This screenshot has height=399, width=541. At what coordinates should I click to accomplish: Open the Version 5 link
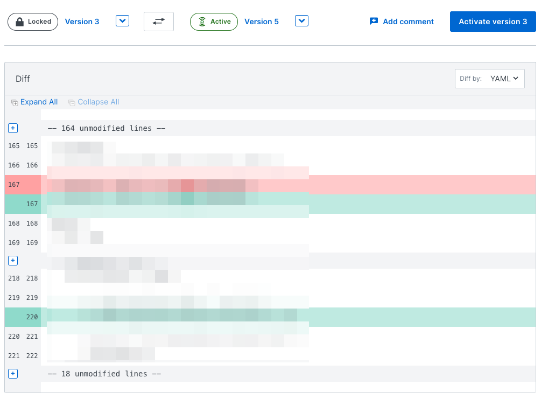click(x=262, y=22)
